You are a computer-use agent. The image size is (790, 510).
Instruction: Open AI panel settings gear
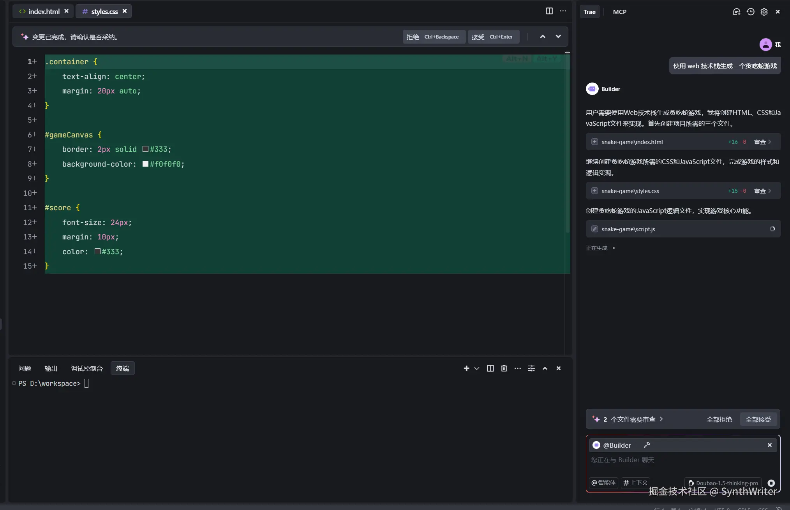click(x=764, y=12)
